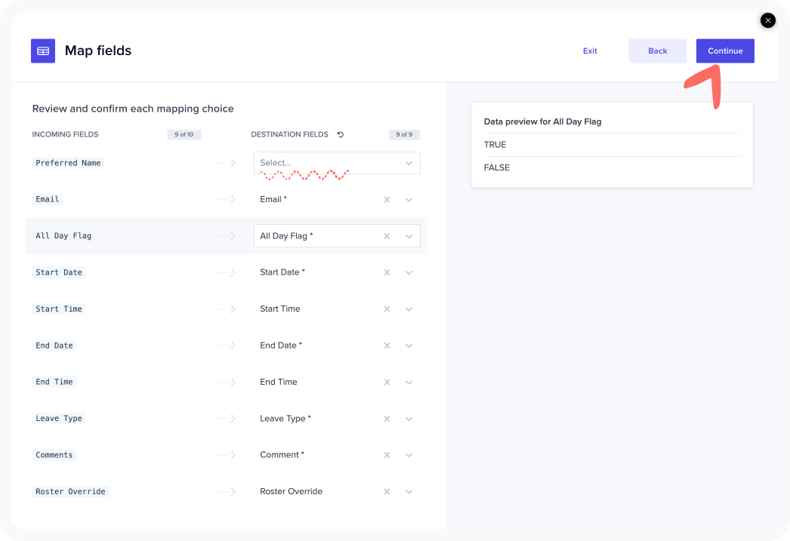Expand the Email destination dropdown chevron
The width and height of the screenshot is (790, 541).
tap(409, 200)
